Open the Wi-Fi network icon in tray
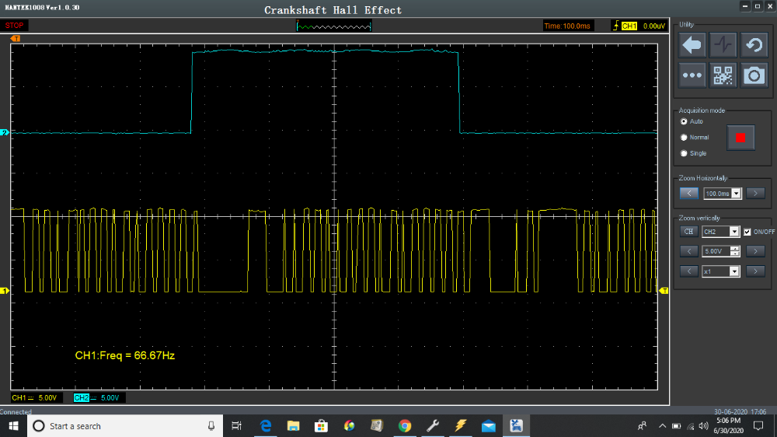The height and width of the screenshot is (437, 777). [x=691, y=426]
